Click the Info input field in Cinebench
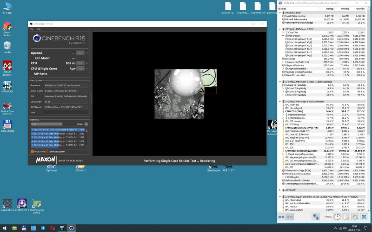This screenshot has width=372, height=232. click(66, 112)
